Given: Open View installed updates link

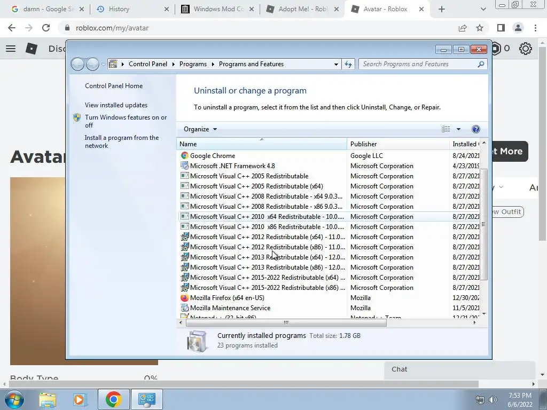Looking at the screenshot, I should coord(116,105).
